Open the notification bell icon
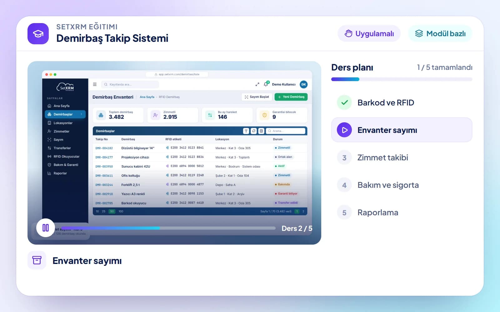Image resolution: width=500 pixels, height=312 pixels. [x=266, y=84]
